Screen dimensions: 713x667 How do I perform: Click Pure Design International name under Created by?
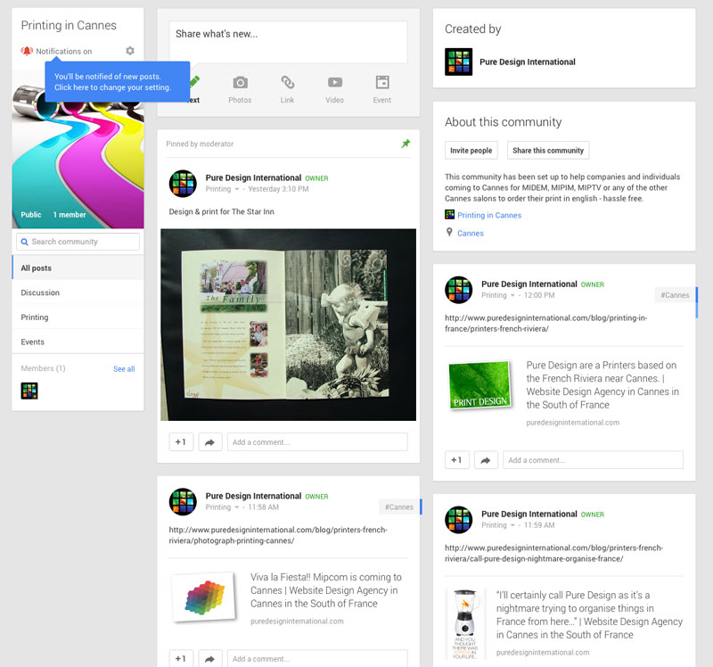528,62
